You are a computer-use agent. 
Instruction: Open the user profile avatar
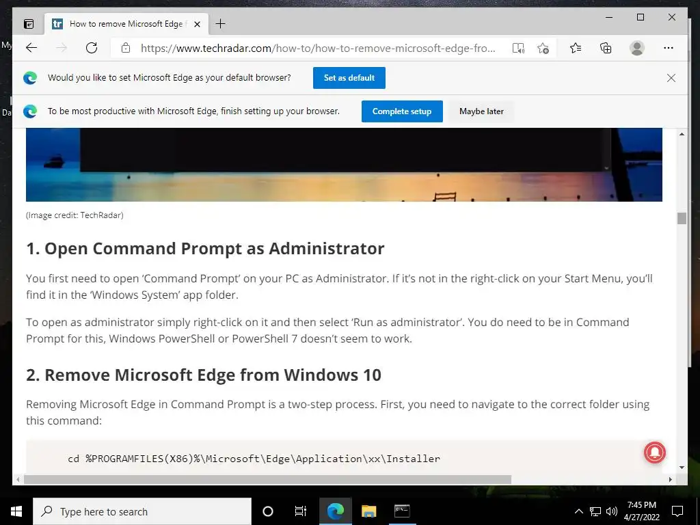coord(637,48)
